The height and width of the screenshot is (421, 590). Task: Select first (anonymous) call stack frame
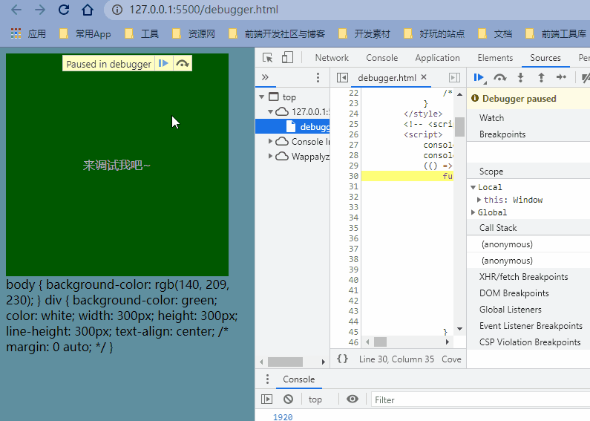click(x=528, y=244)
